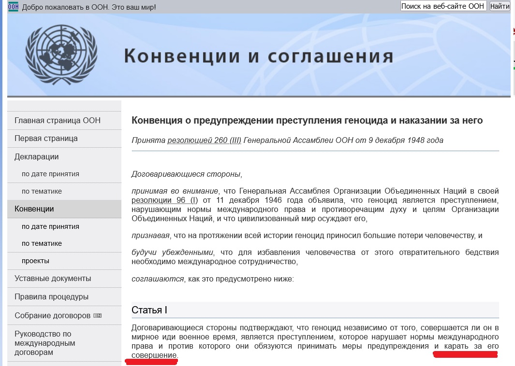This screenshot has height=366, width=515.
Task: Open 'Главная страница ООН' in sidebar
Action: [x=58, y=120]
